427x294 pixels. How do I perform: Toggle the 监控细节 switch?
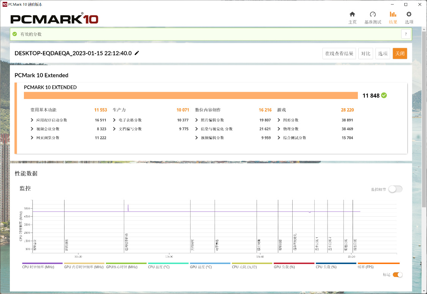coord(395,189)
